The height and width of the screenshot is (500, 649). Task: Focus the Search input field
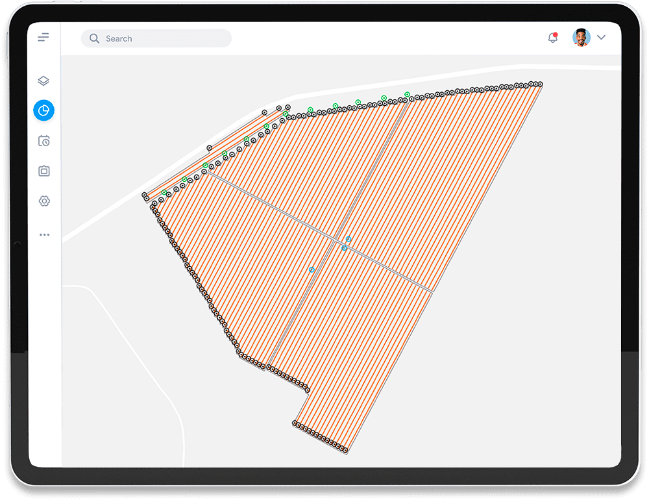click(x=162, y=38)
